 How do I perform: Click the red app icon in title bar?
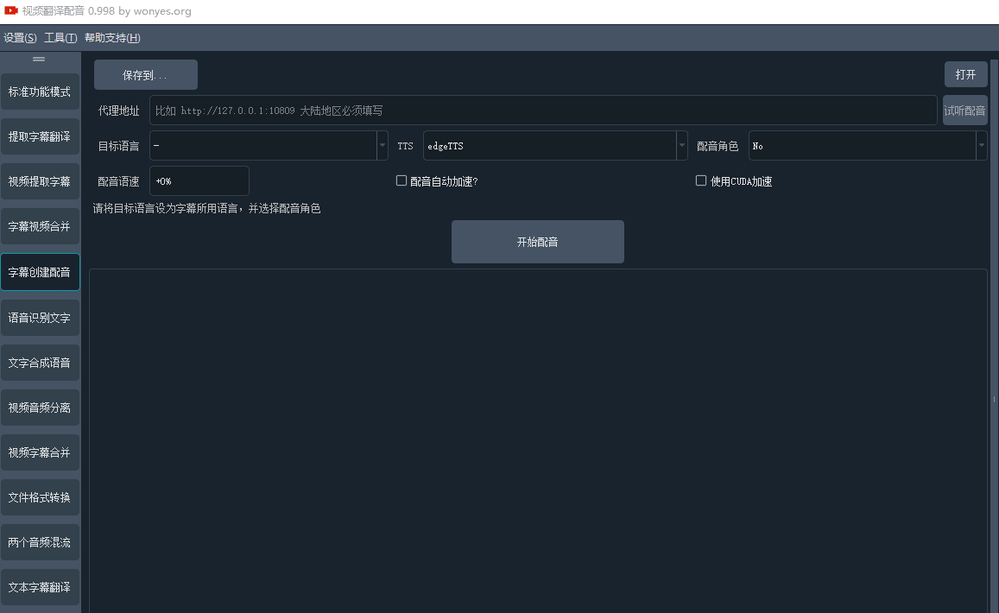coord(11,11)
